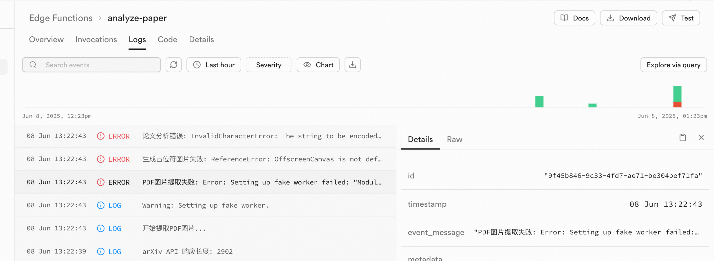The width and height of the screenshot is (714, 261).
Task: Open the Last hour time range dropdown
Action: 214,65
